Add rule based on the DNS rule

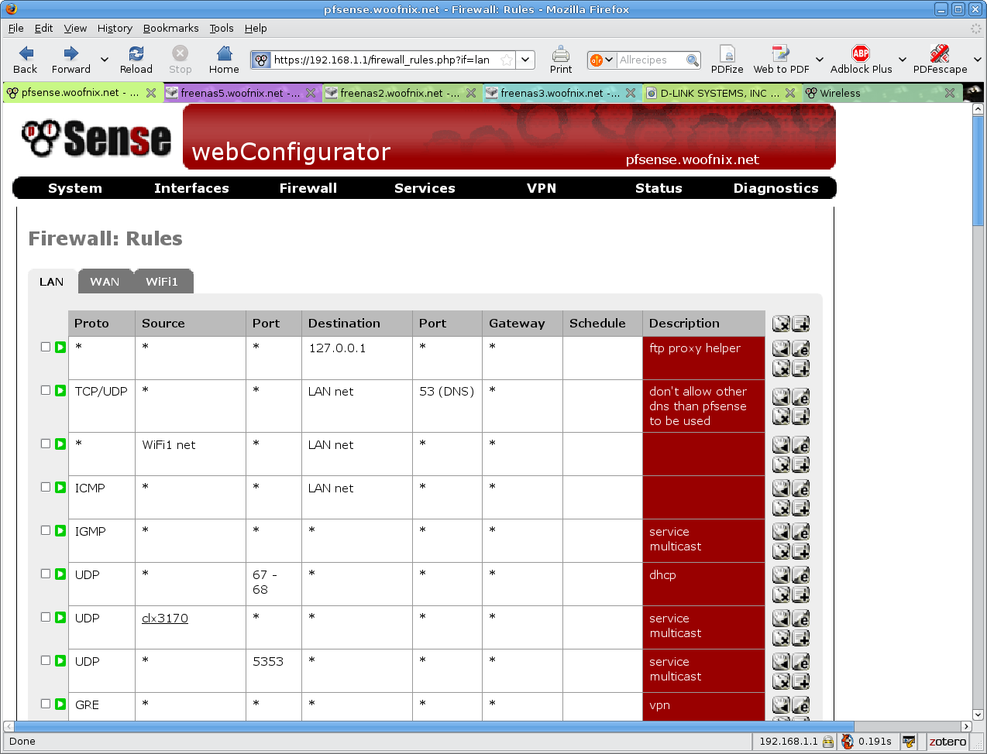(x=800, y=416)
